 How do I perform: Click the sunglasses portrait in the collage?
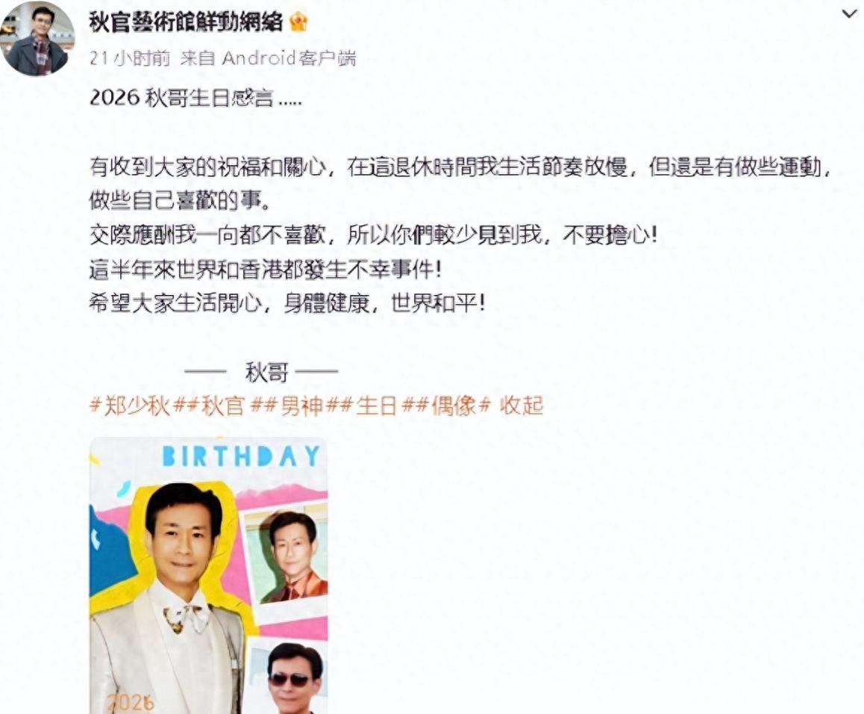click(x=289, y=677)
